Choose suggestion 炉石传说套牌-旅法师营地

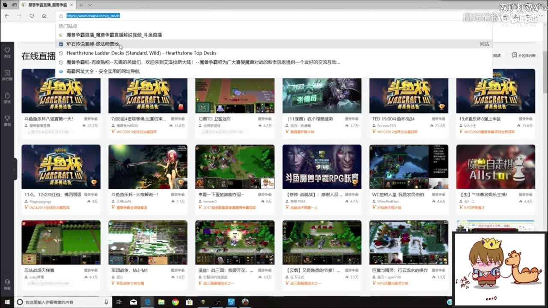coord(274,44)
